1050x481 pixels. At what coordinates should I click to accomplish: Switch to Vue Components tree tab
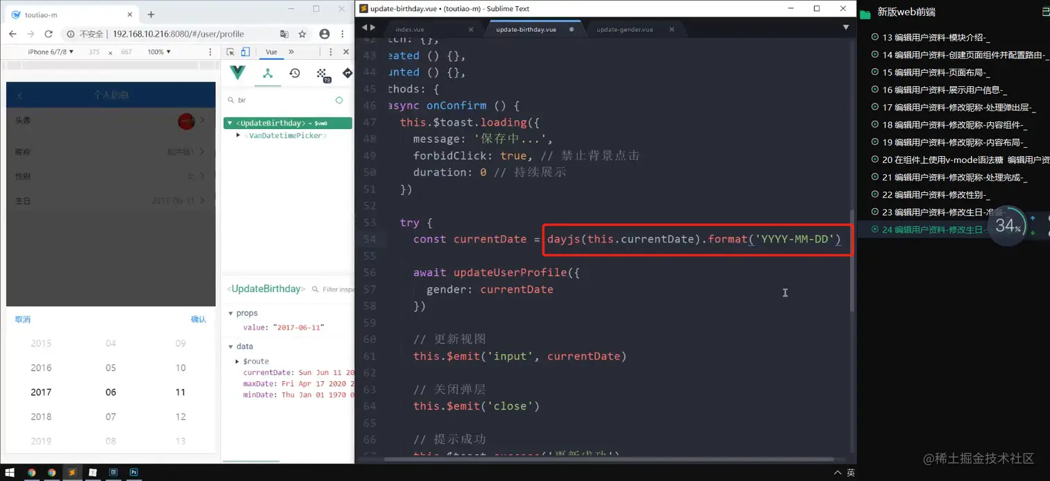(267, 74)
